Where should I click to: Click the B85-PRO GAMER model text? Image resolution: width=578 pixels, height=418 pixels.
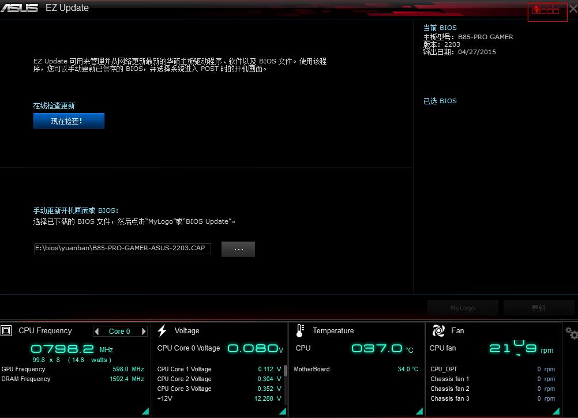click(x=486, y=37)
